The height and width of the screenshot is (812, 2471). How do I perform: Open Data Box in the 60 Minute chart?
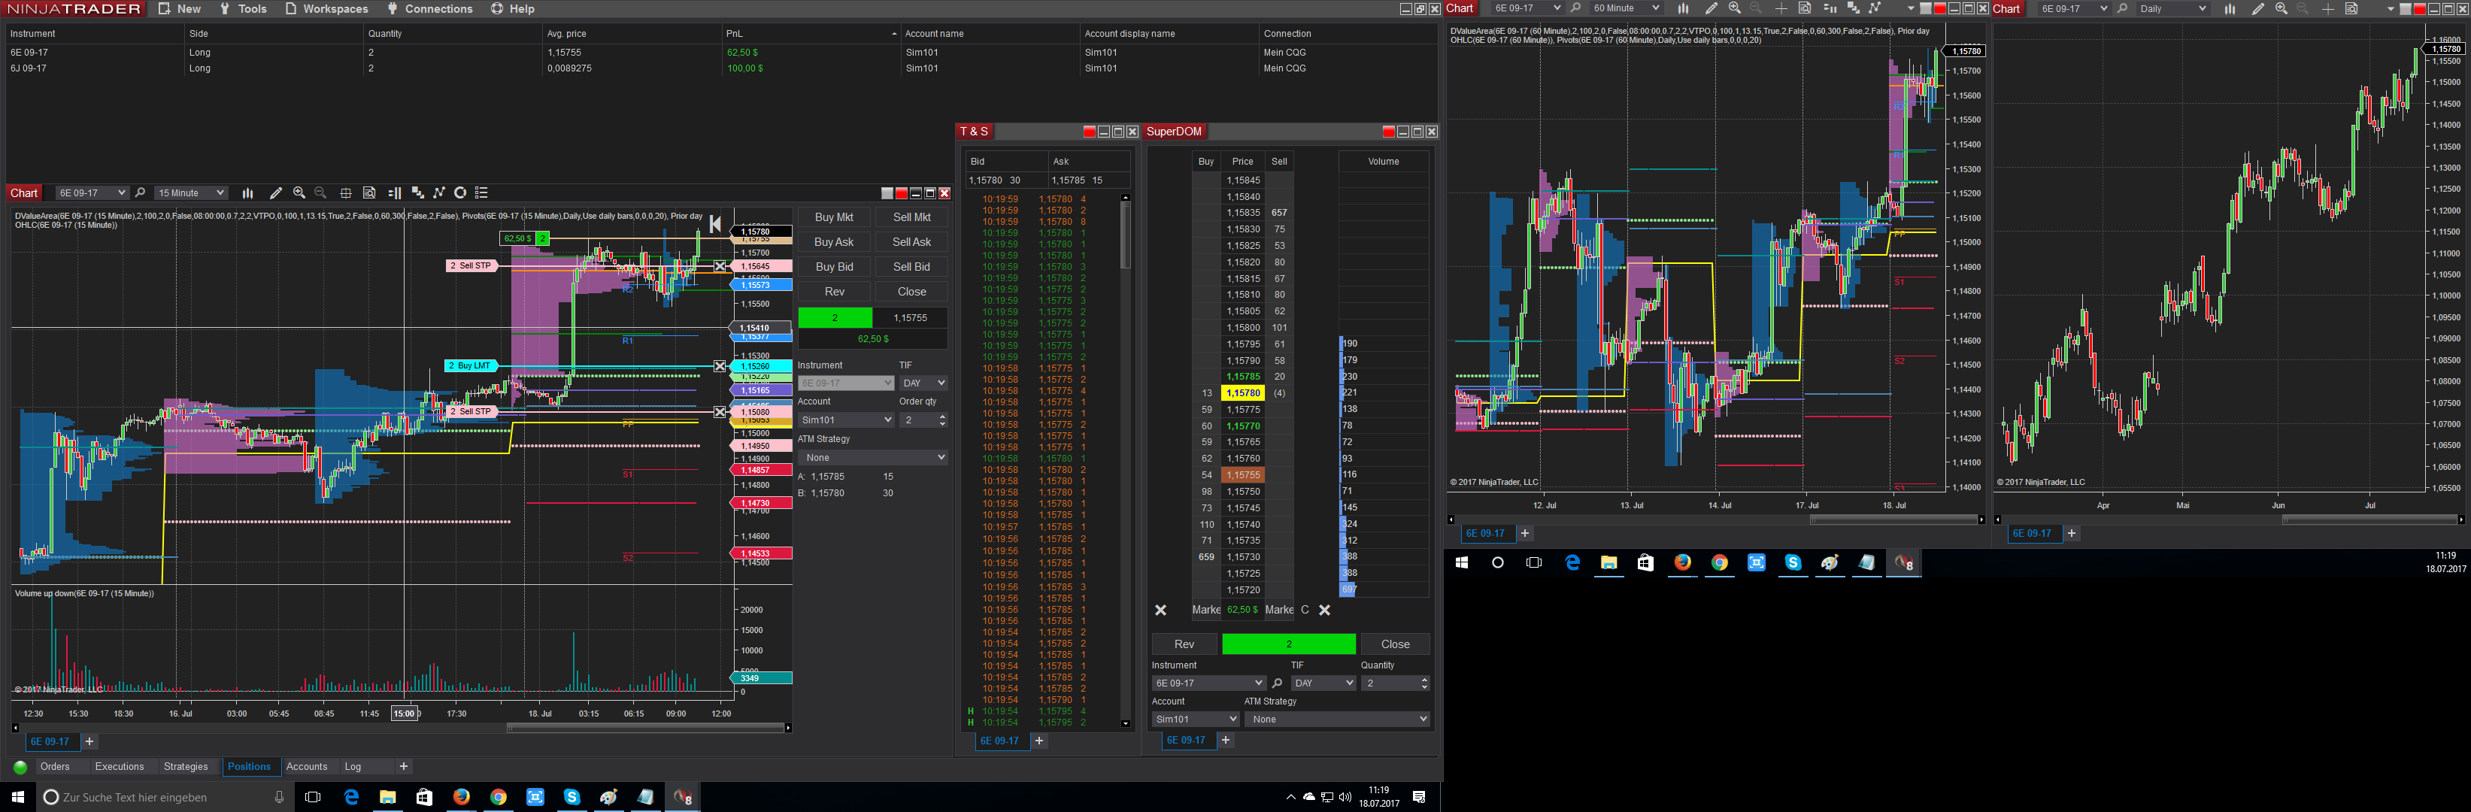(1804, 8)
